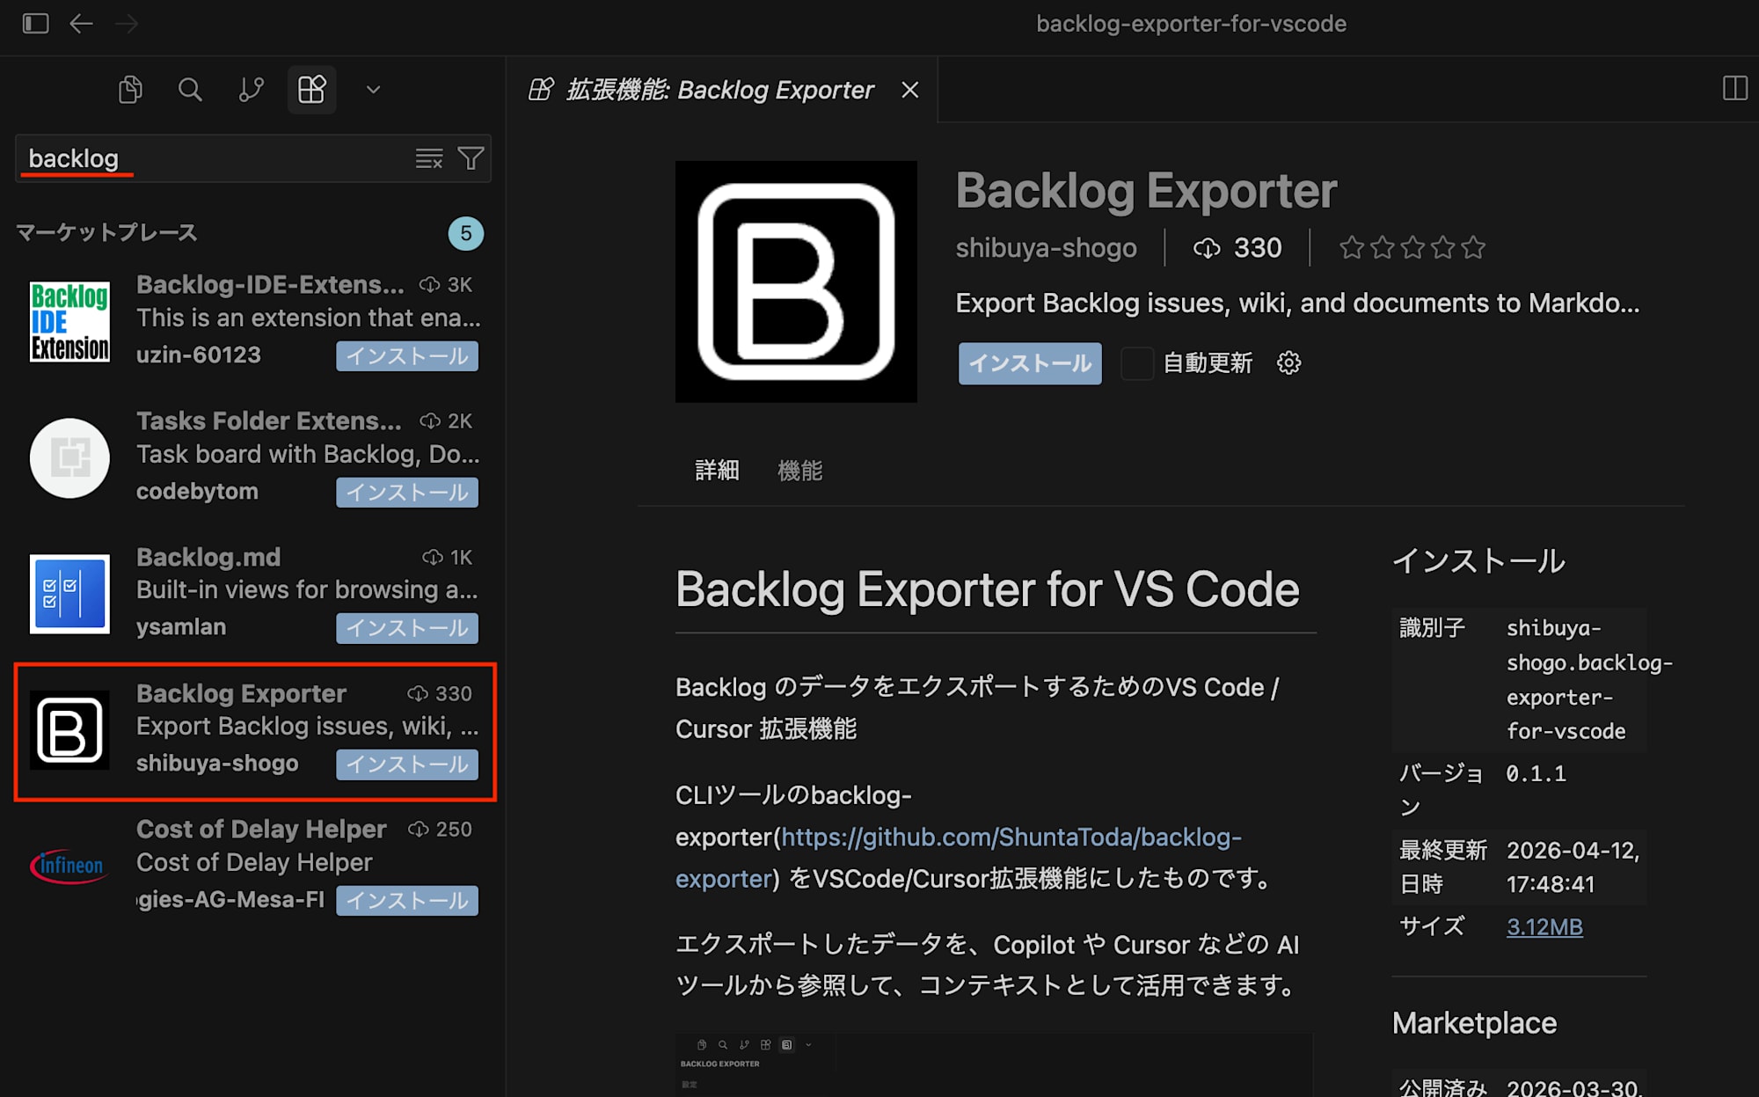Switch to the 機能 tab
Image resolution: width=1759 pixels, height=1097 pixels.
click(x=799, y=471)
